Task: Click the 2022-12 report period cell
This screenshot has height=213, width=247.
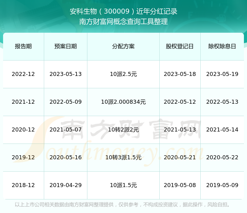Action: [23, 74]
